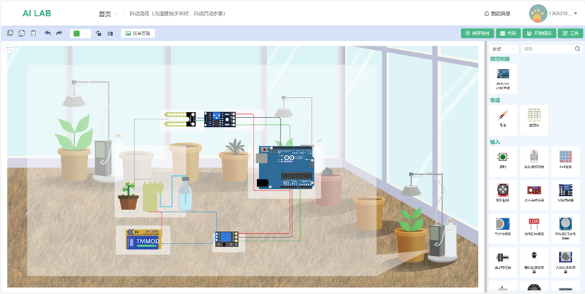Click the 保存项目 save project button
585x294 pixels.
pos(477,33)
